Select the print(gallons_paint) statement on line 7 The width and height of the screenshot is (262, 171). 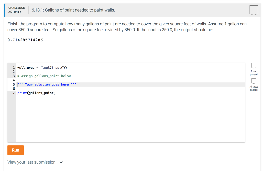click(37, 93)
